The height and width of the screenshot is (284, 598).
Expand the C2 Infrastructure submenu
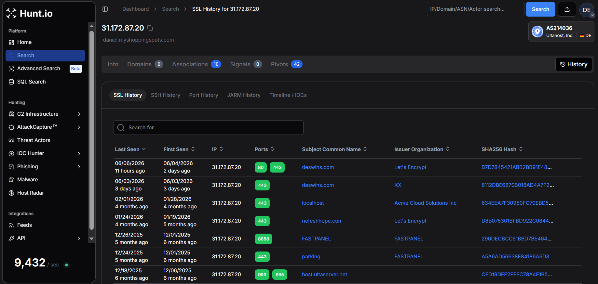click(x=79, y=114)
